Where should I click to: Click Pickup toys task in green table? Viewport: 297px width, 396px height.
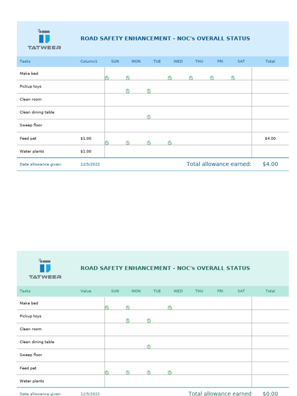30,316
